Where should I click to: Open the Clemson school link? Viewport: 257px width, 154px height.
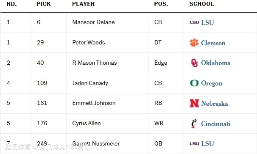coord(213,43)
